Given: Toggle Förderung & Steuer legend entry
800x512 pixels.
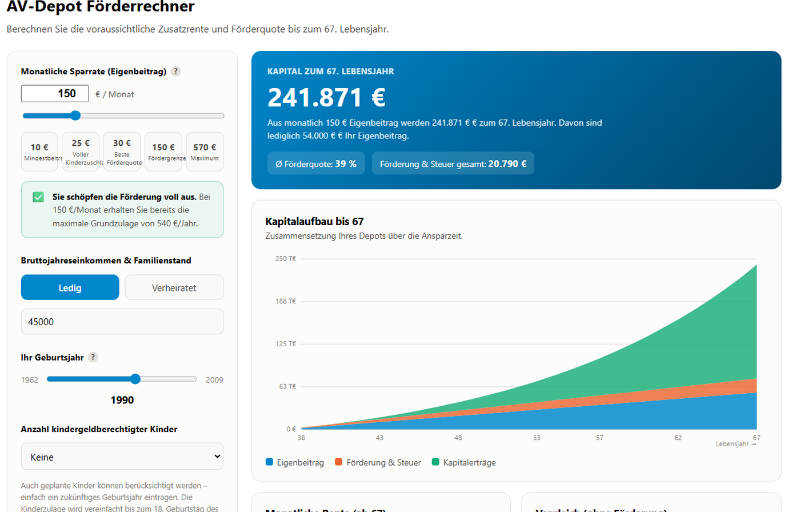Looking at the screenshot, I should tap(378, 462).
